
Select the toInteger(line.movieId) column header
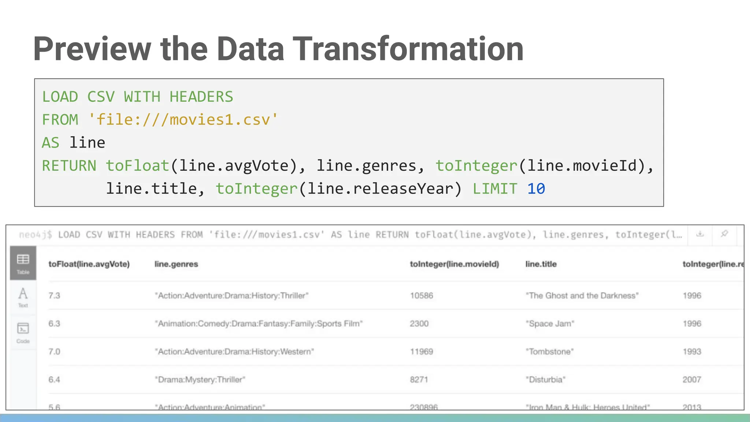click(454, 264)
